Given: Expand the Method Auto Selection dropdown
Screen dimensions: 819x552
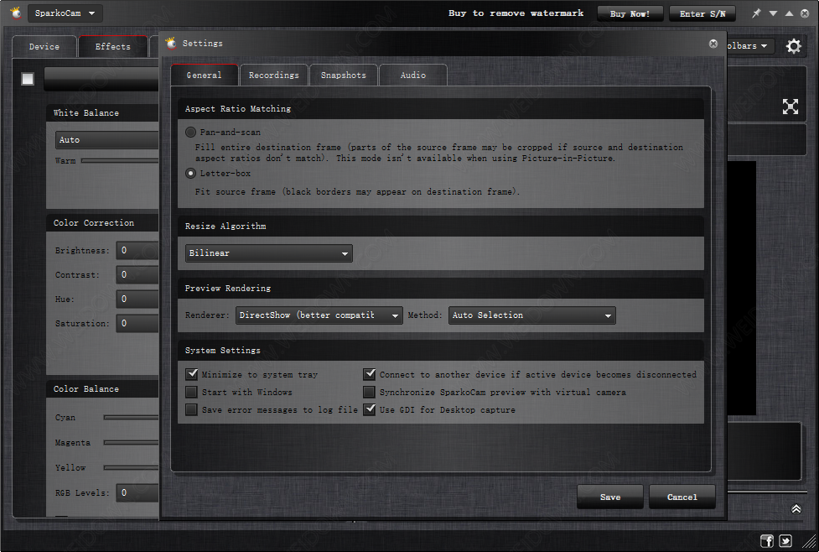Looking at the screenshot, I should coord(532,315).
